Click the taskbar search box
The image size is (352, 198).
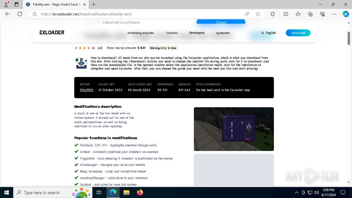pos(53,193)
